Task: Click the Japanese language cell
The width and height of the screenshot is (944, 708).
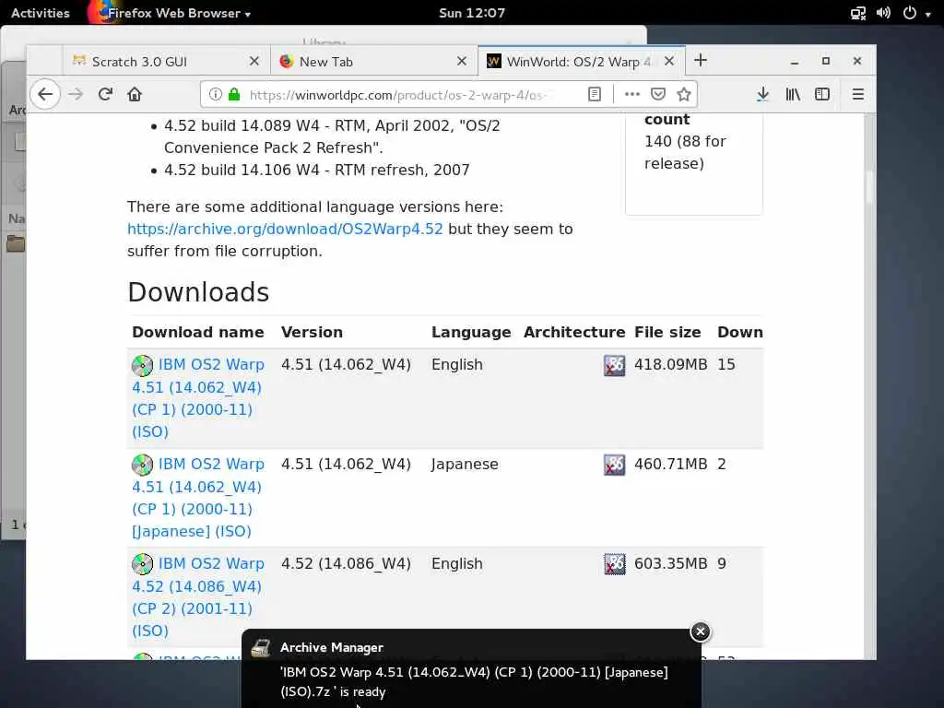Action: [465, 465]
